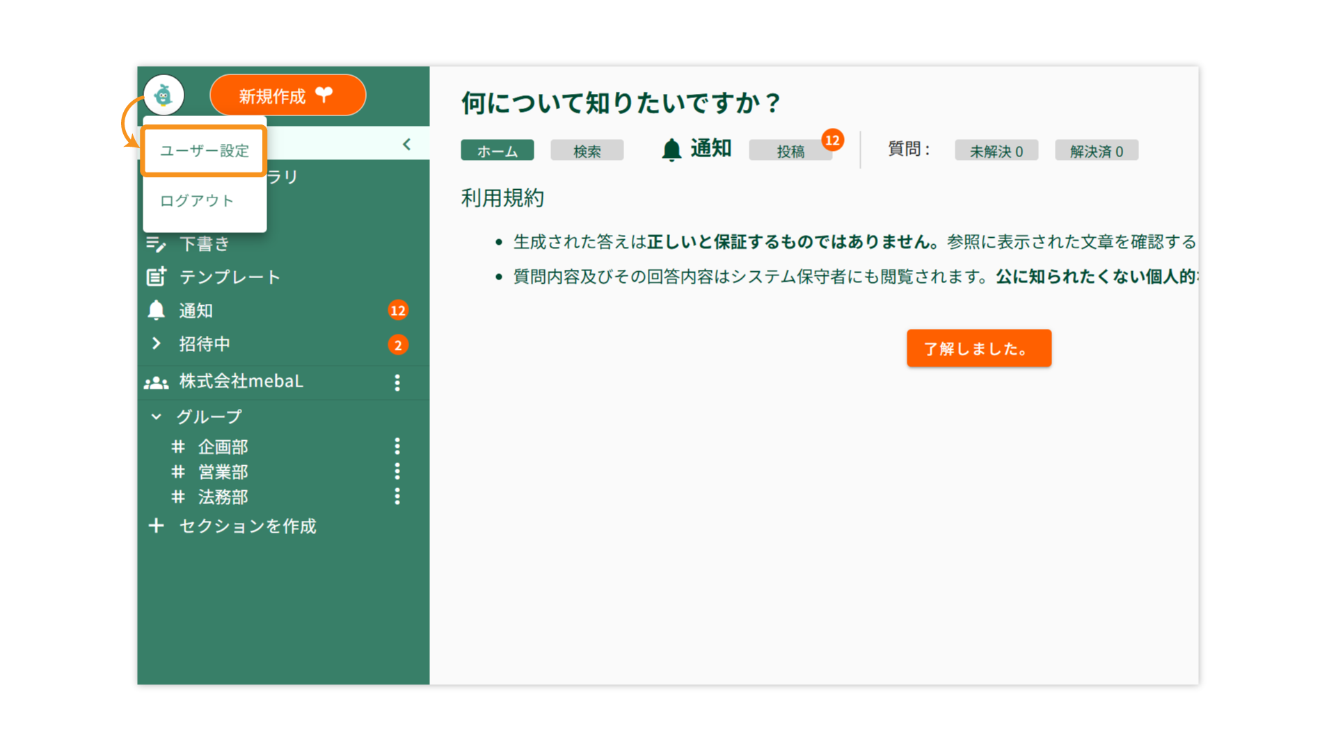The width and height of the screenshot is (1336, 751).
Task: Open the 法務部 group options menu
Action: [397, 496]
